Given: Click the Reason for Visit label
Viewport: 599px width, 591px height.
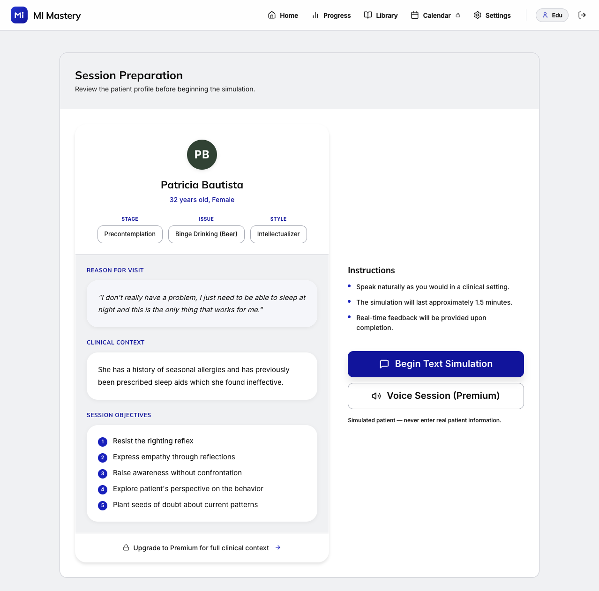Looking at the screenshot, I should click(115, 270).
